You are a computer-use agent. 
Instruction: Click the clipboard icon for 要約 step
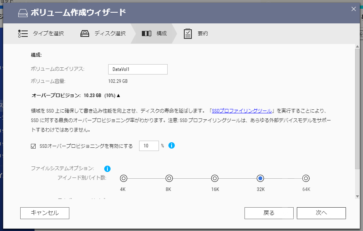click(x=188, y=34)
